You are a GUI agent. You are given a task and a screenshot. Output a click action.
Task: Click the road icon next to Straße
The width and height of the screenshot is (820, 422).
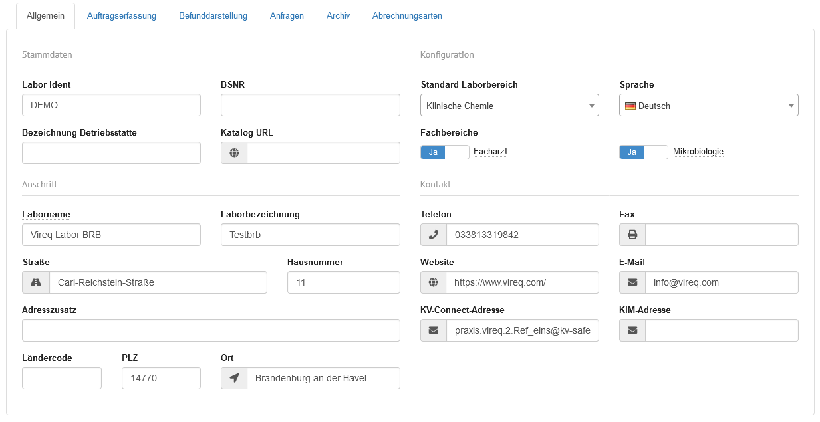coord(36,282)
